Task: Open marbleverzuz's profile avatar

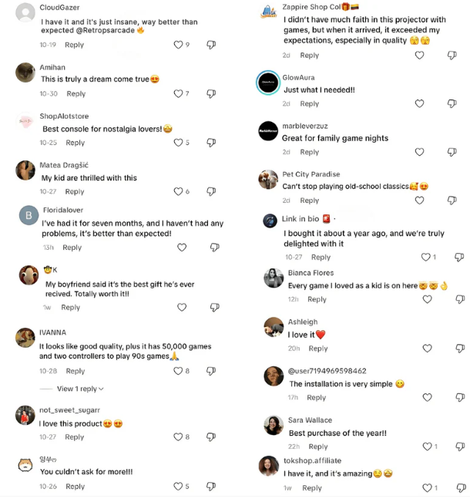Action: coord(267,131)
